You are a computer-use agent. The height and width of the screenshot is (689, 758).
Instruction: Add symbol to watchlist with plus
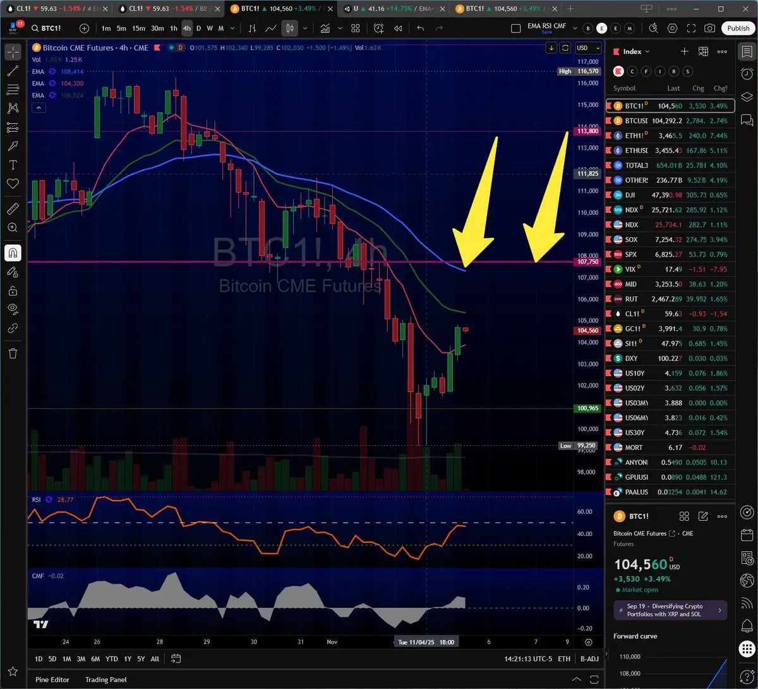(x=684, y=51)
